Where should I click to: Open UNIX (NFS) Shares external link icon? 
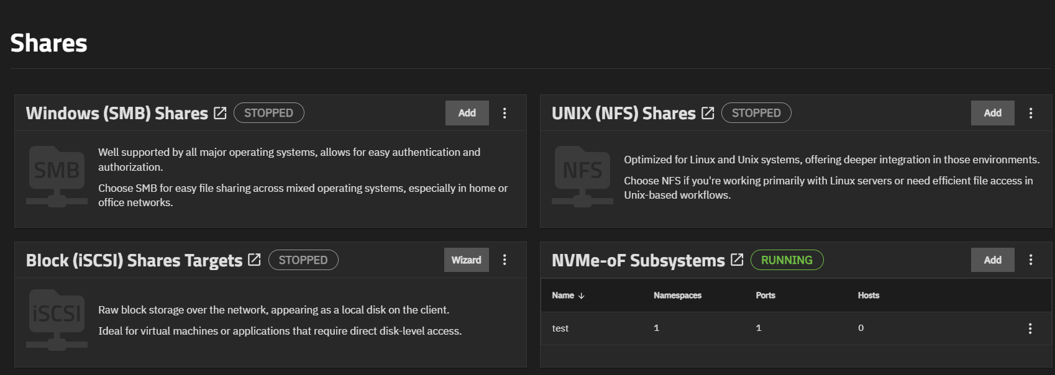coord(708,113)
